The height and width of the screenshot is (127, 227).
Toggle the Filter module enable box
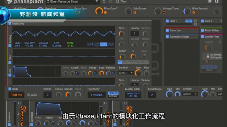10,63
